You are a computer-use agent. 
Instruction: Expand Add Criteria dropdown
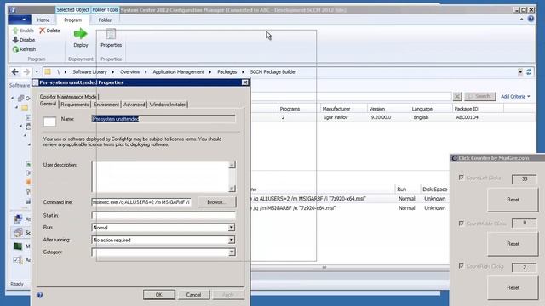pyautogui.click(x=515, y=96)
